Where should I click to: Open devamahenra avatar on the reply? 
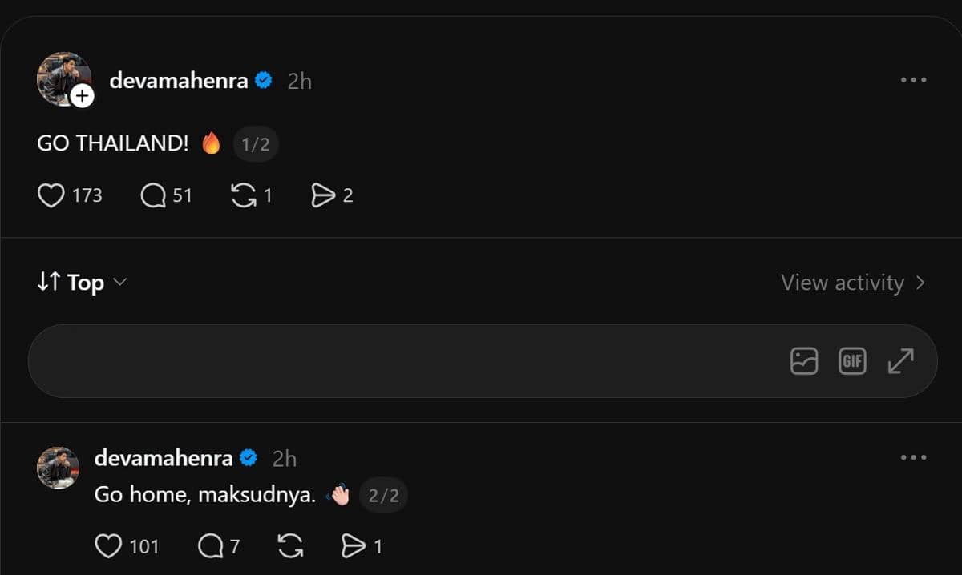click(58, 468)
